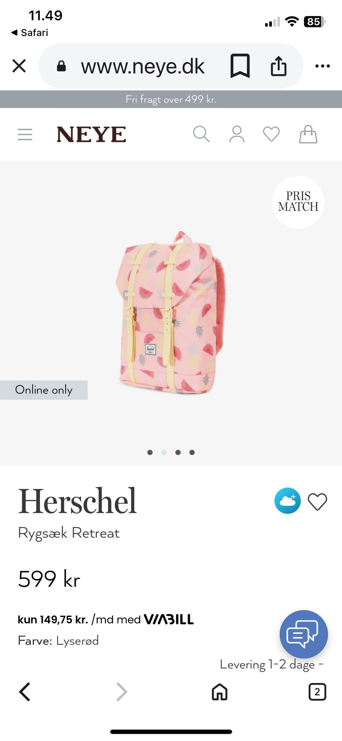Open the shopping bag icon
This screenshot has width=342, height=741.
tap(308, 134)
